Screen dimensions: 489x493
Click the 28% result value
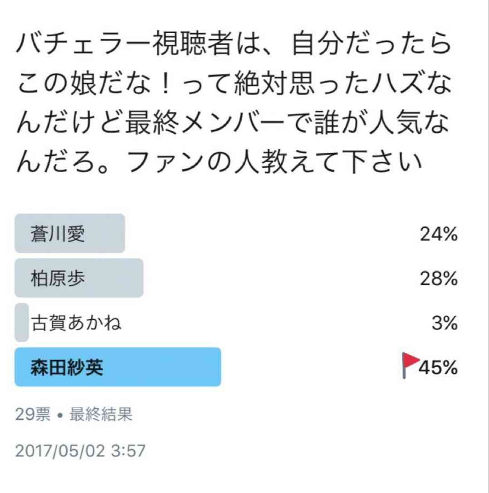(439, 278)
